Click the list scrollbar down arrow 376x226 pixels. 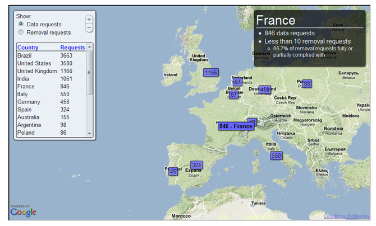(89, 134)
